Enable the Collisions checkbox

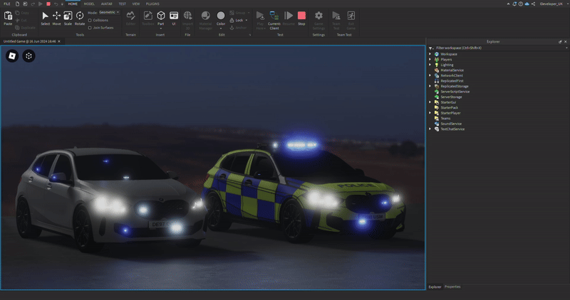point(90,20)
